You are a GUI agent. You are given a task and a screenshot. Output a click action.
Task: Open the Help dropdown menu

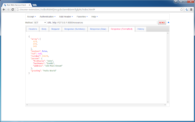click(x=94, y=17)
